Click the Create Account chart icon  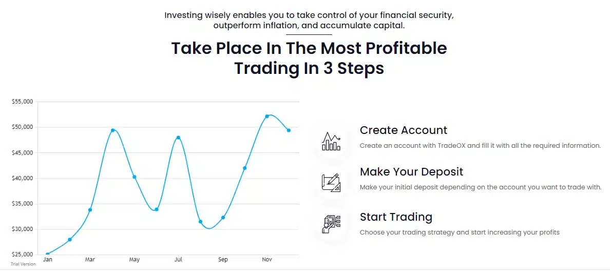coord(331,141)
